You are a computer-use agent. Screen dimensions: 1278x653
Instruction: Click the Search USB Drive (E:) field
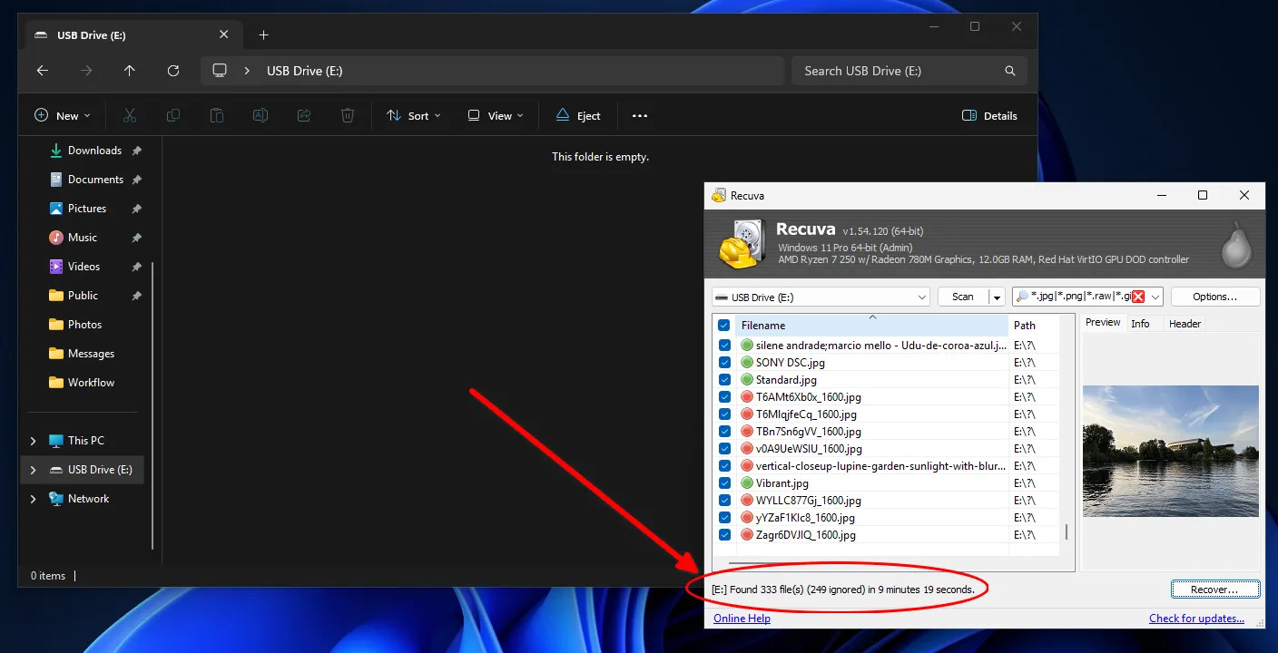click(x=899, y=71)
